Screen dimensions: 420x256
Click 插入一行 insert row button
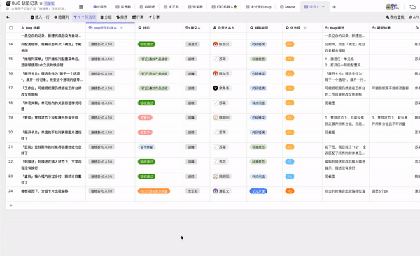pos(40,17)
